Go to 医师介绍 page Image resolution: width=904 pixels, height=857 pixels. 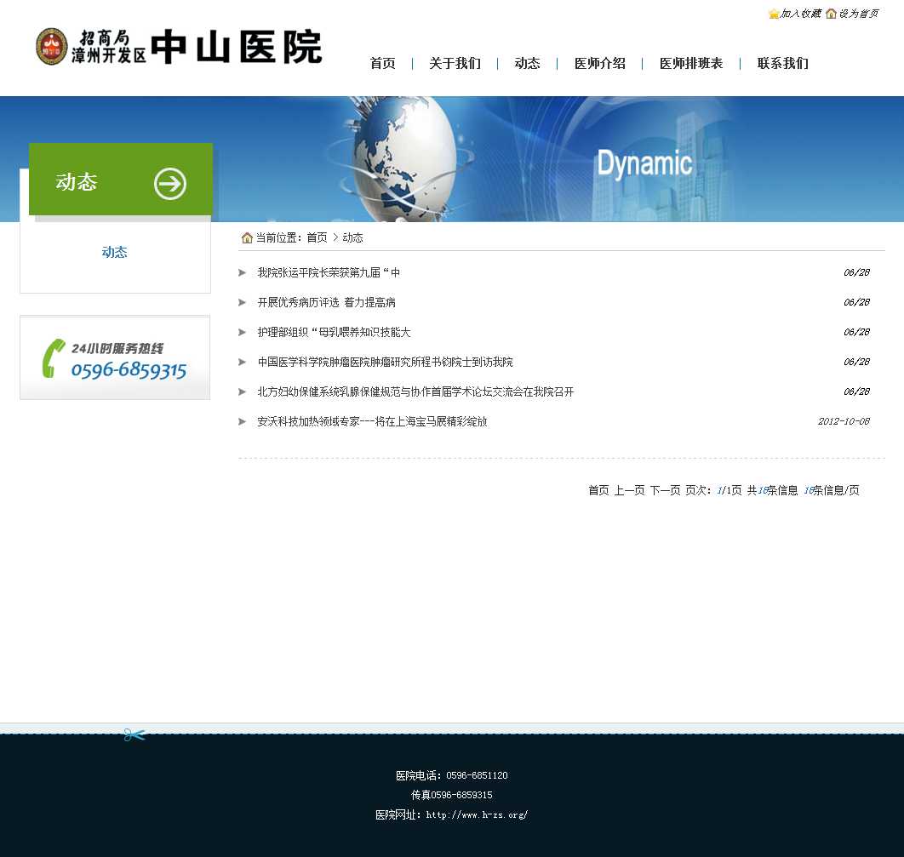click(599, 64)
